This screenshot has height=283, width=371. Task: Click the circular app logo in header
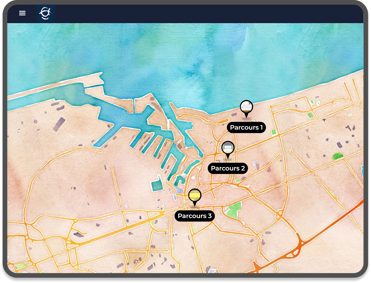(x=46, y=14)
